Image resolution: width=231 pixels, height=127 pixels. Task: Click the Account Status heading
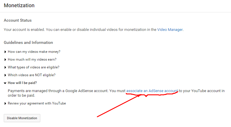click(x=18, y=20)
